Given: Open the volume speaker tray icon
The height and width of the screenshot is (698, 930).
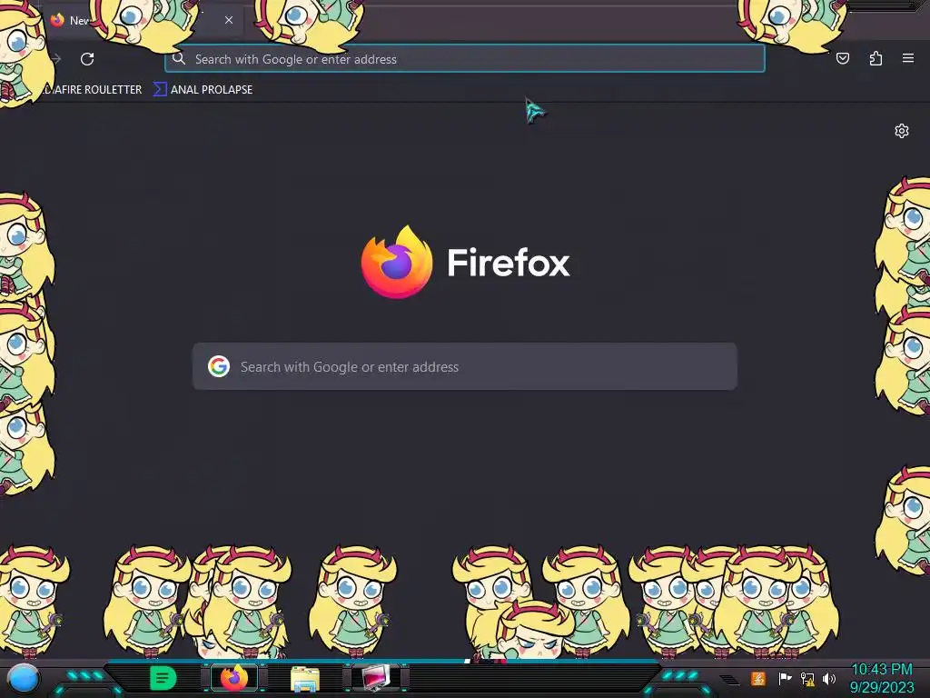Looking at the screenshot, I should click(x=828, y=678).
